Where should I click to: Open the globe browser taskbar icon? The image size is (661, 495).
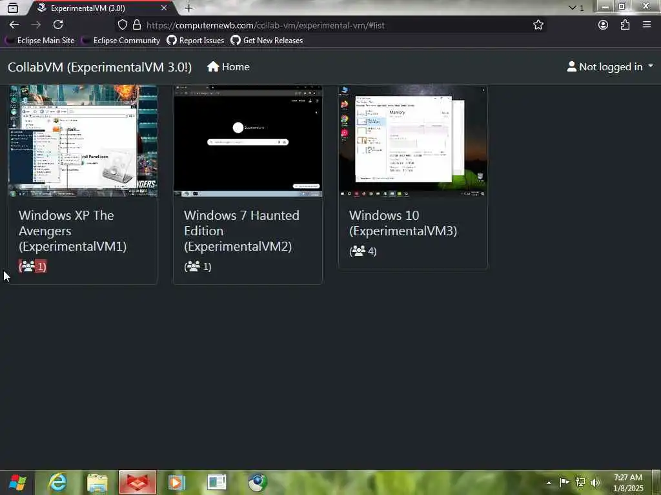257,482
